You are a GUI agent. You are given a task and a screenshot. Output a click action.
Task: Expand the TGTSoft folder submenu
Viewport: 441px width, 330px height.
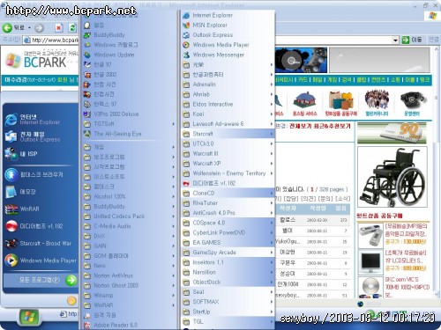130,124
